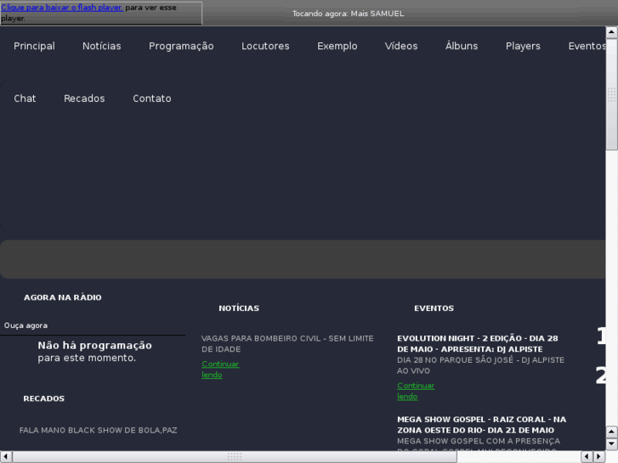Click the Não há programação message
The width and height of the screenshot is (618, 463).
pos(94,352)
